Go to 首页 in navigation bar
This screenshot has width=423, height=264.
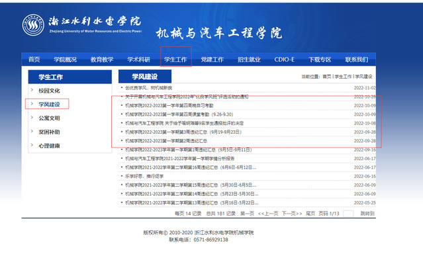pyautogui.click(x=34, y=60)
